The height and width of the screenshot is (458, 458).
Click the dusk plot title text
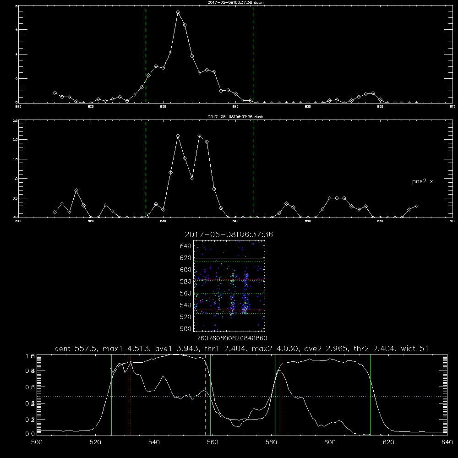click(235, 117)
